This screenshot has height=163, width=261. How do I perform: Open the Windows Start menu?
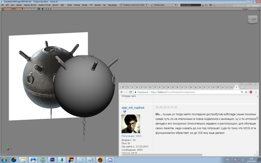click(4, 160)
